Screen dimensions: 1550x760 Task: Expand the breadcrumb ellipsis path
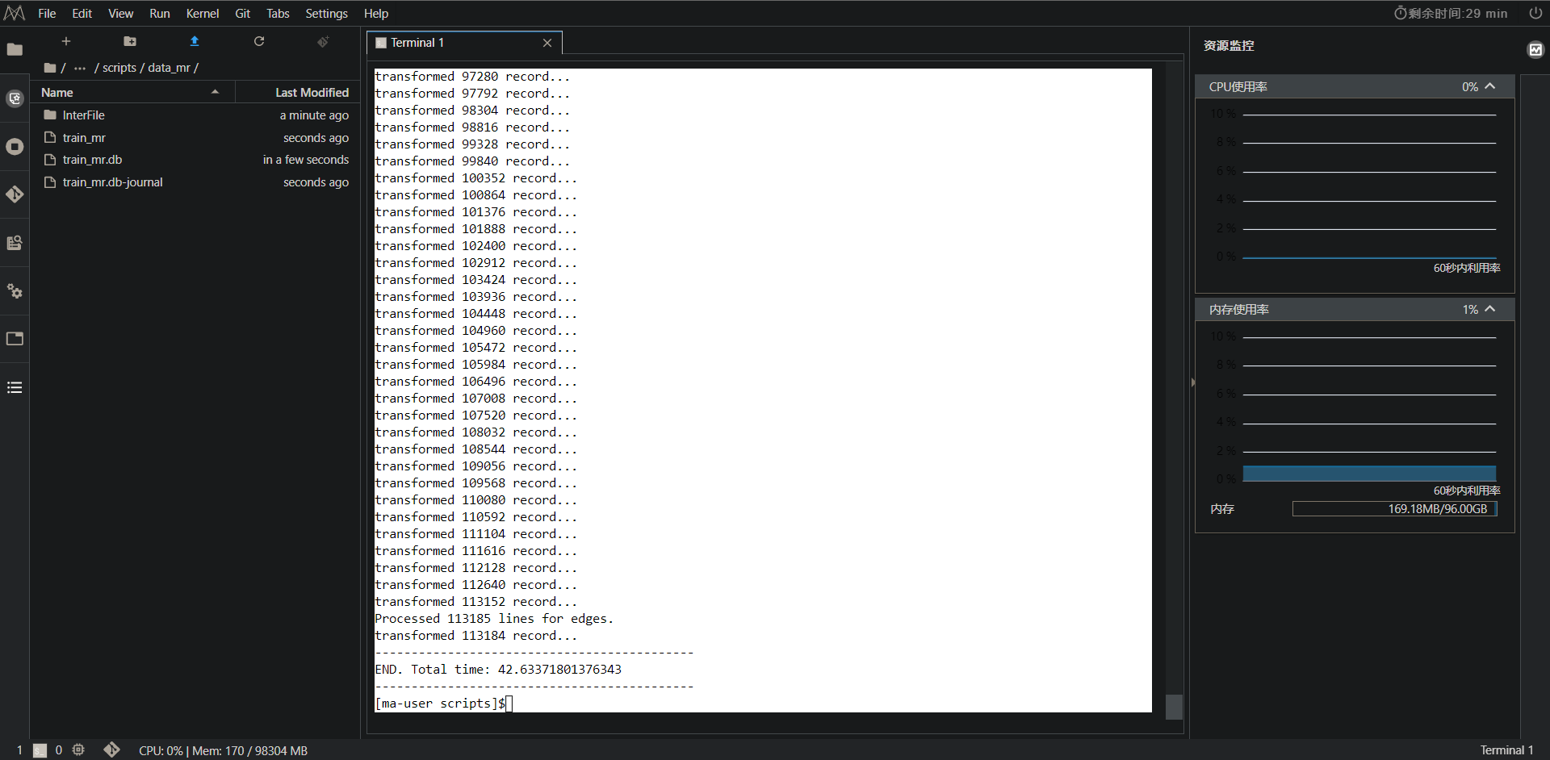80,68
